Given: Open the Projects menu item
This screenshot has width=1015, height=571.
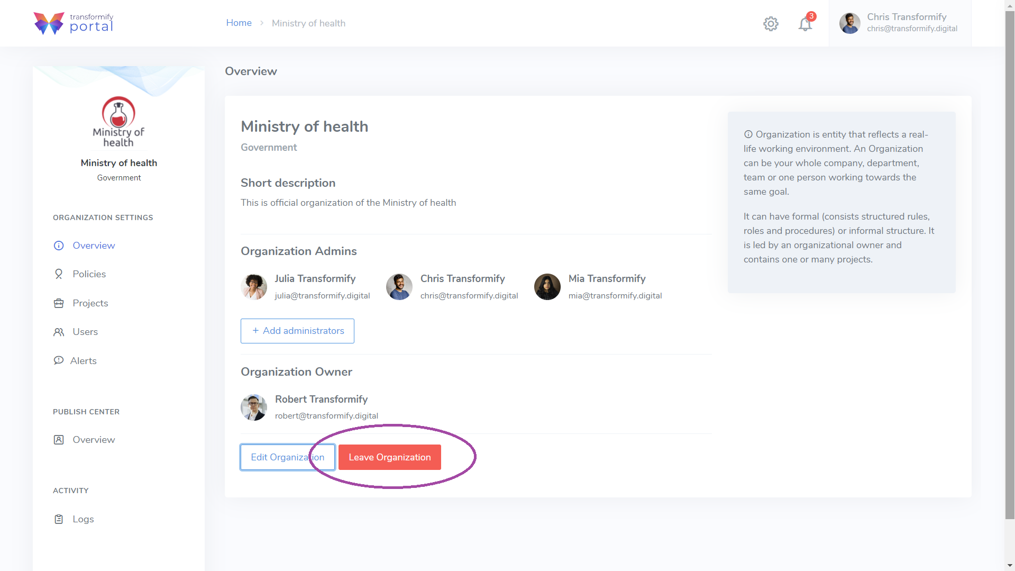Looking at the screenshot, I should click(x=90, y=303).
